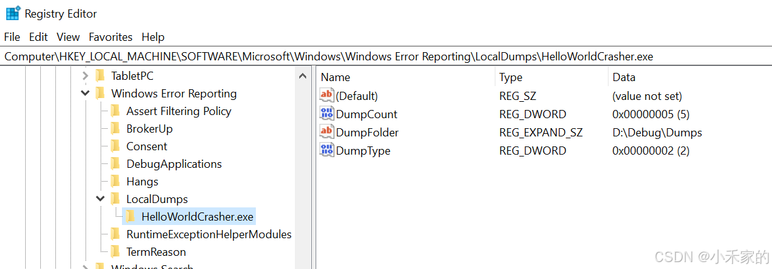Click the registry path address bar
772x269 pixels.
386,57
